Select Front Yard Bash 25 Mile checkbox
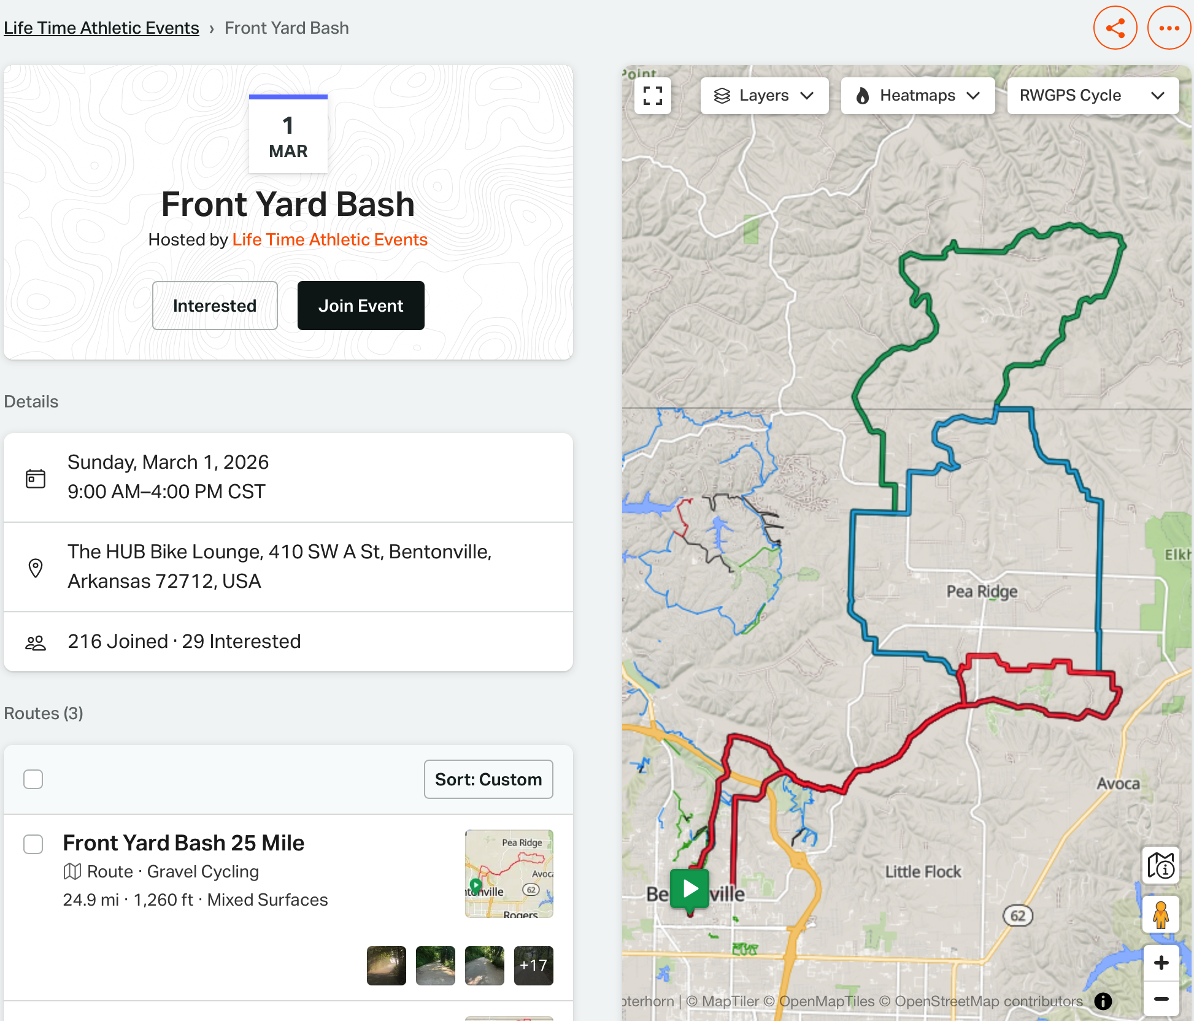This screenshot has height=1021, width=1194. (33, 844)
